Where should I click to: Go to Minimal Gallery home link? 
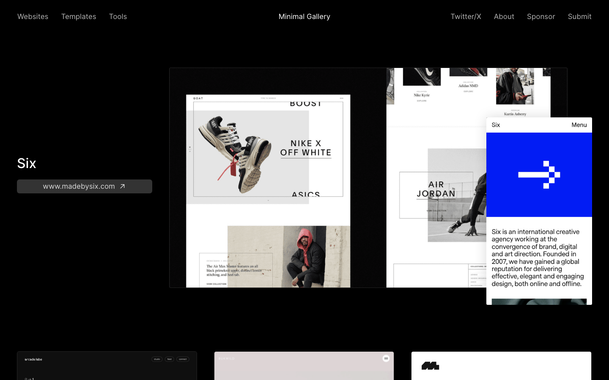[304, 16]
